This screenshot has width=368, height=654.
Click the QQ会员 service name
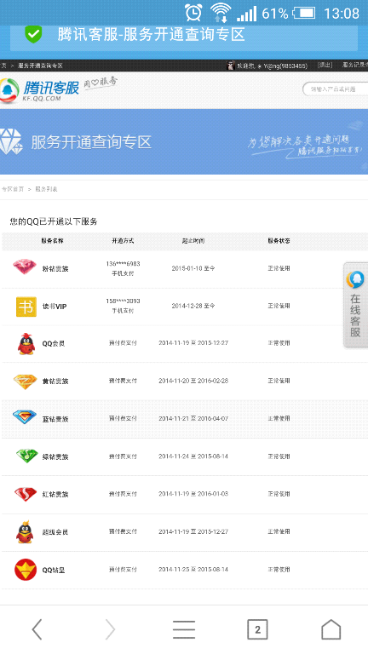(x=54, y=344)
